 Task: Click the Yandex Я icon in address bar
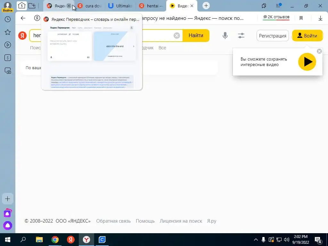tap(37, 18)
